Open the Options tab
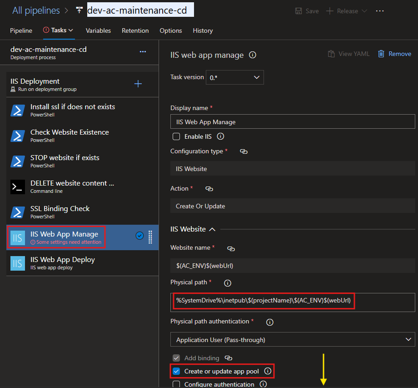The image size is (418, 388). coord(171,30)
